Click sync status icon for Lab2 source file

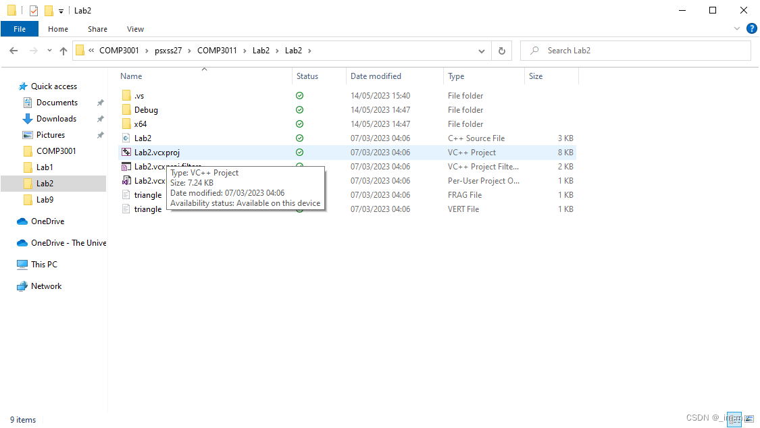(299, 138)
